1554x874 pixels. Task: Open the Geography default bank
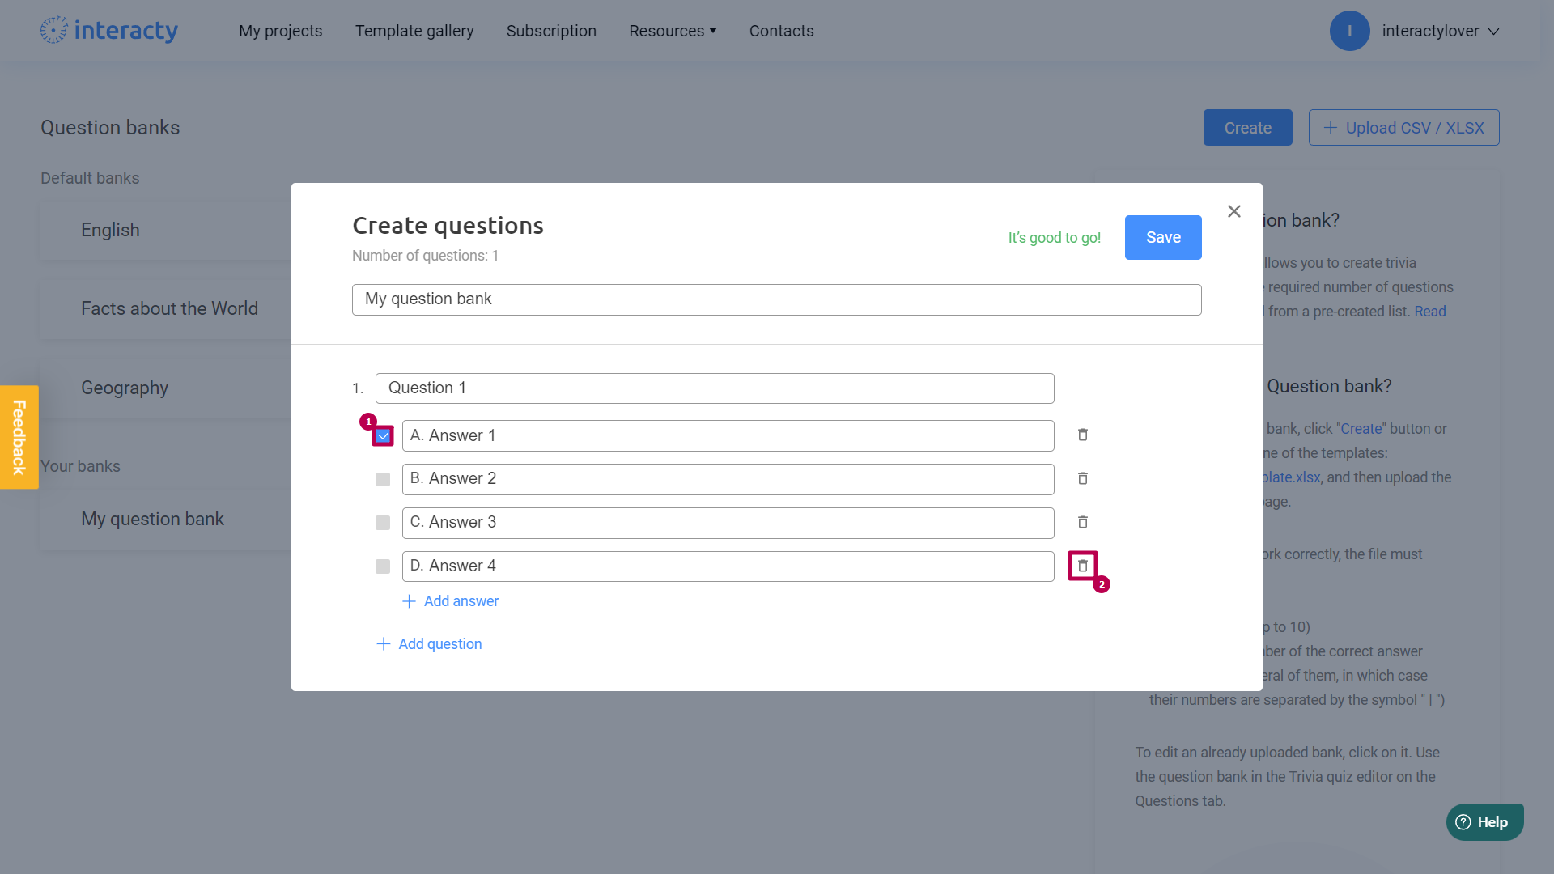[166, 388]
